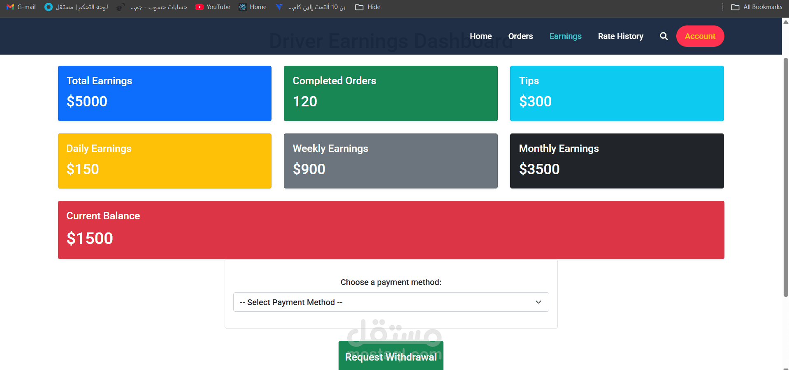Click the red Account button

tap(700, 36)
